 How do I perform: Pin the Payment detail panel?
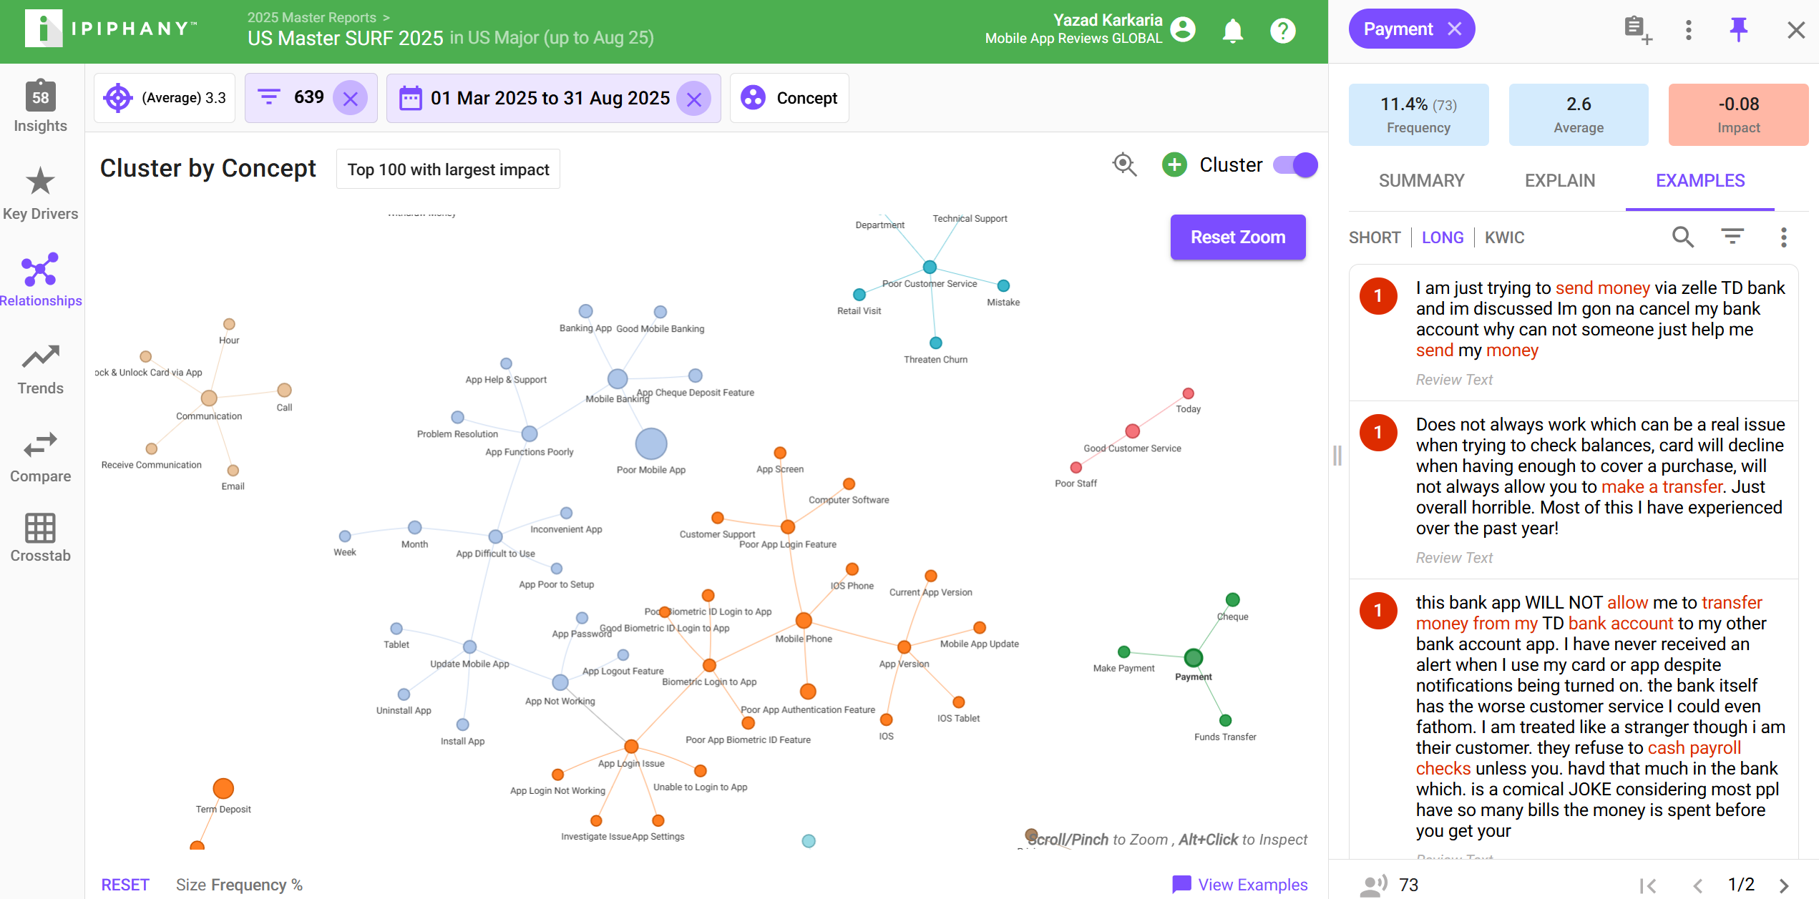point(1738,29)
